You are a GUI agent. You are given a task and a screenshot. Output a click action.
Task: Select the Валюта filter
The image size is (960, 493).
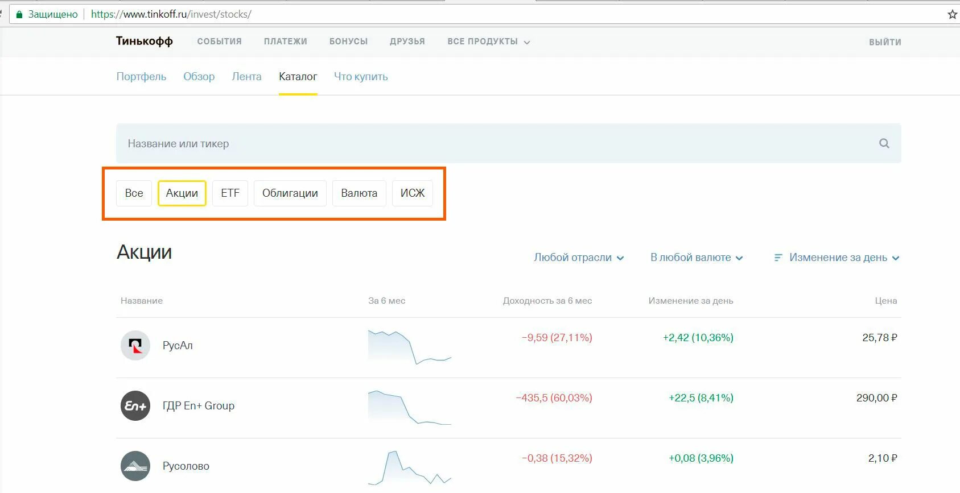tap(359, 193)
